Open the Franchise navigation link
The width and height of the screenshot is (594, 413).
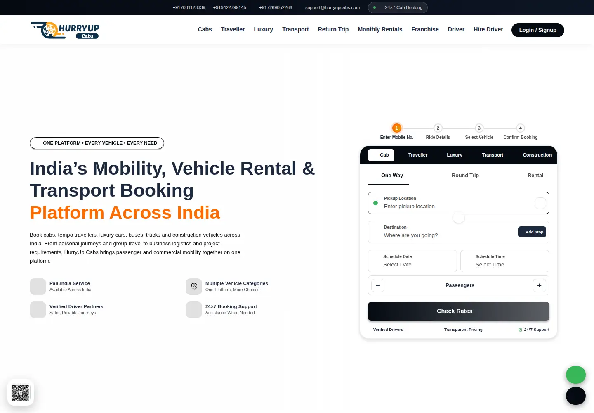click(x=425, y=29)
